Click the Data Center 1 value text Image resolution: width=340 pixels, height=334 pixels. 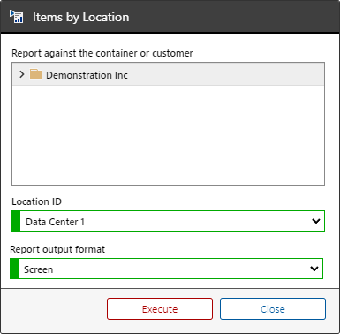click(x=55, y=222)
